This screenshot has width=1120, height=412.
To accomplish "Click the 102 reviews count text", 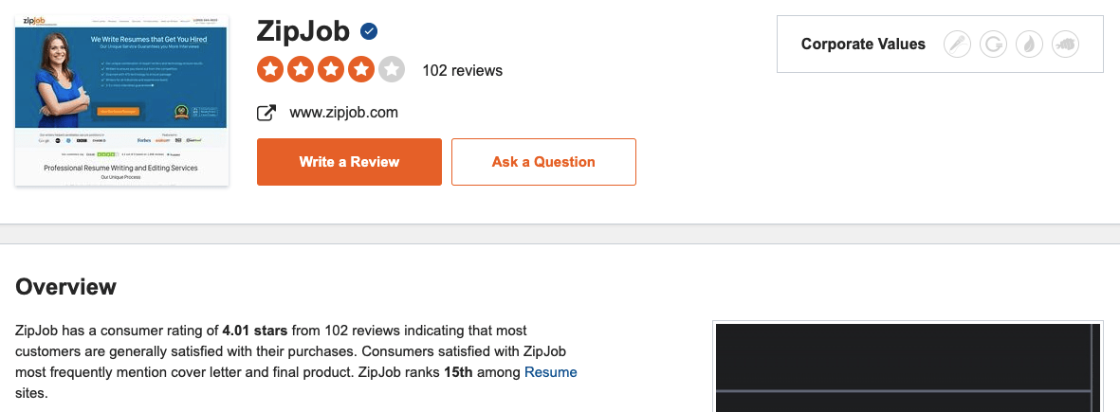I will coord(462,71).
